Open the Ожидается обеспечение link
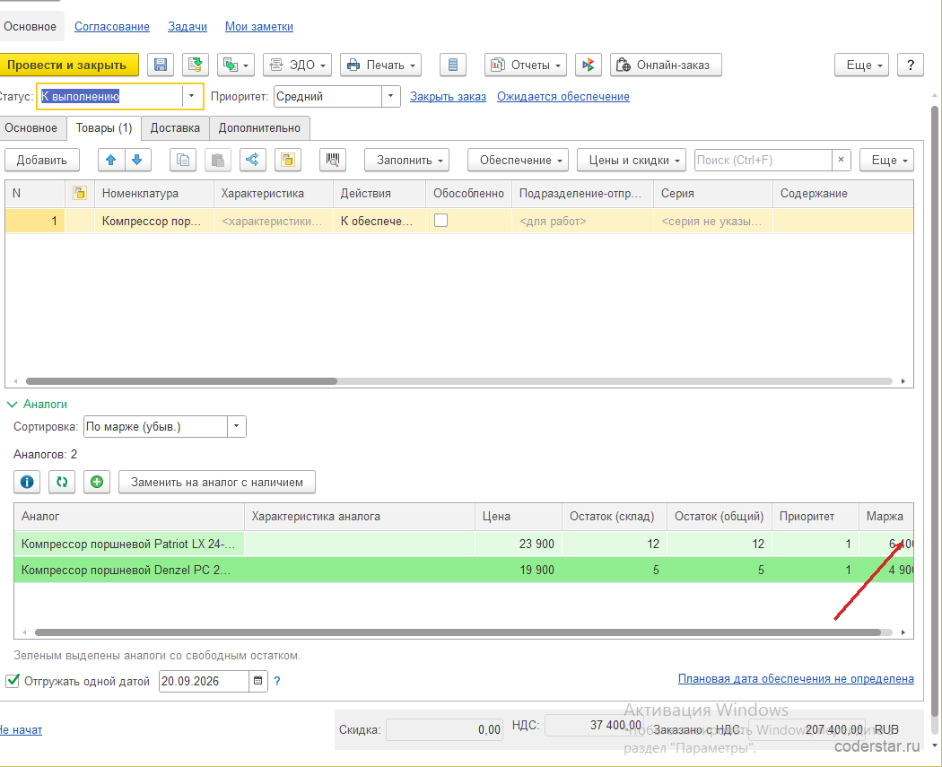The width and height of the screenshot is (942, 767). click(x=563, y=96)
